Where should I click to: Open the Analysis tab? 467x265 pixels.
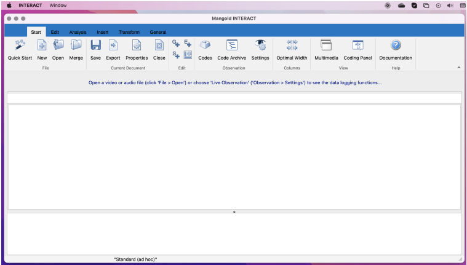tap(78, 32)
